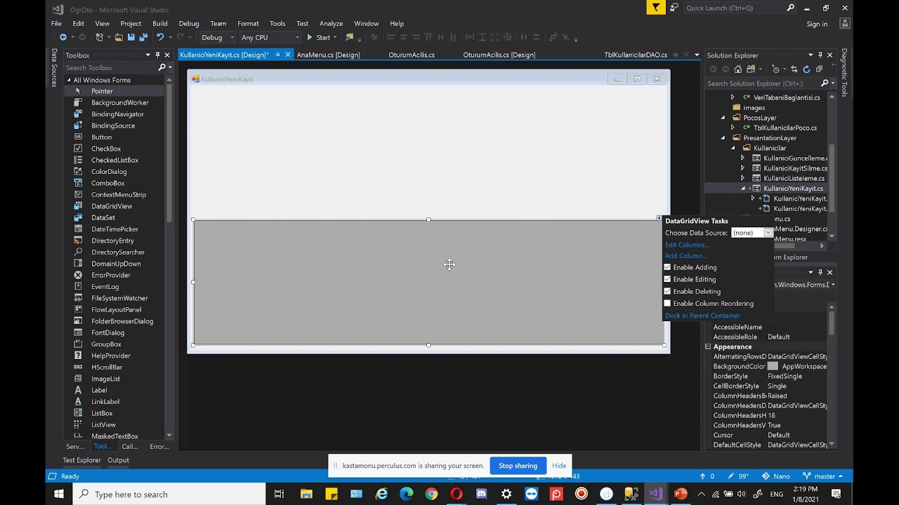Open the Discord taskbar icon
This screenshot has height=505, width=899.
click(481, 494)
